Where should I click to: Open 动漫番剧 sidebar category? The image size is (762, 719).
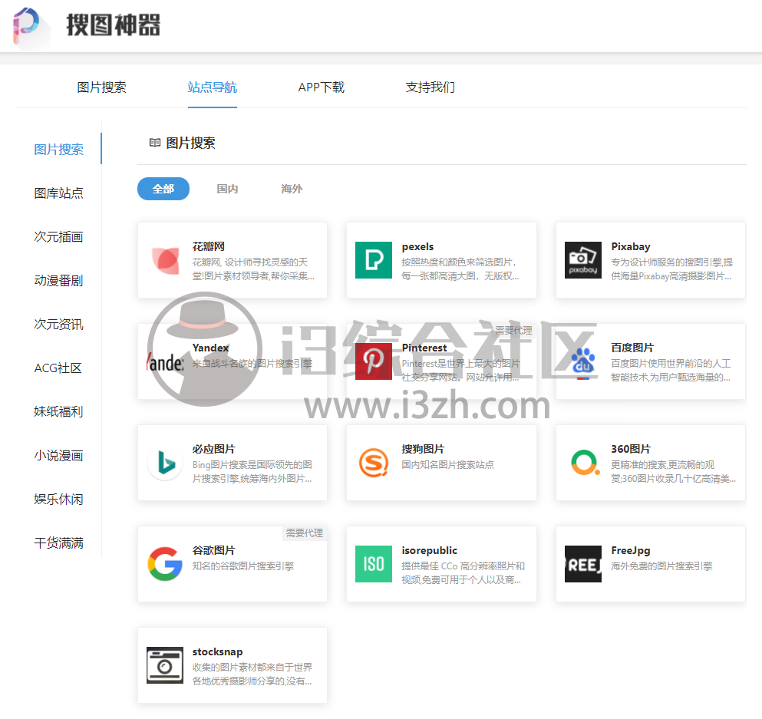click(59, 281)
